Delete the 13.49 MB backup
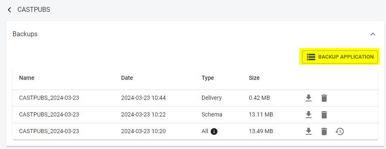This screenshot has height=149, width=386. coord(324,131)
